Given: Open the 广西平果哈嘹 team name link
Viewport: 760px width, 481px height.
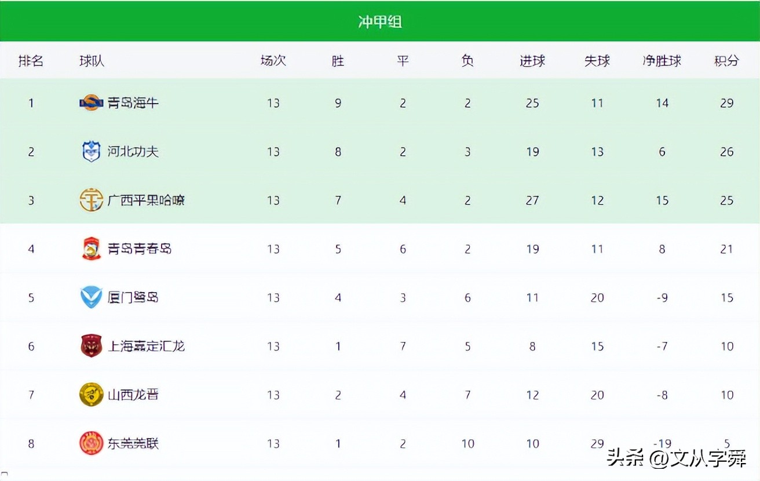Looking at the screenshot, I should tap(146, 201).
